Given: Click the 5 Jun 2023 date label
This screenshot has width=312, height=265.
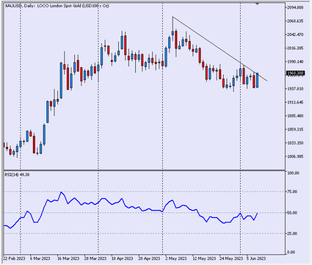Looking at the screenshot, I should (256, 258).
